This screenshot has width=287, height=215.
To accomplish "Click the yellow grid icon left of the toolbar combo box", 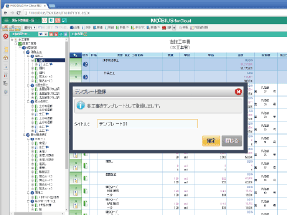I will point(18,28).
